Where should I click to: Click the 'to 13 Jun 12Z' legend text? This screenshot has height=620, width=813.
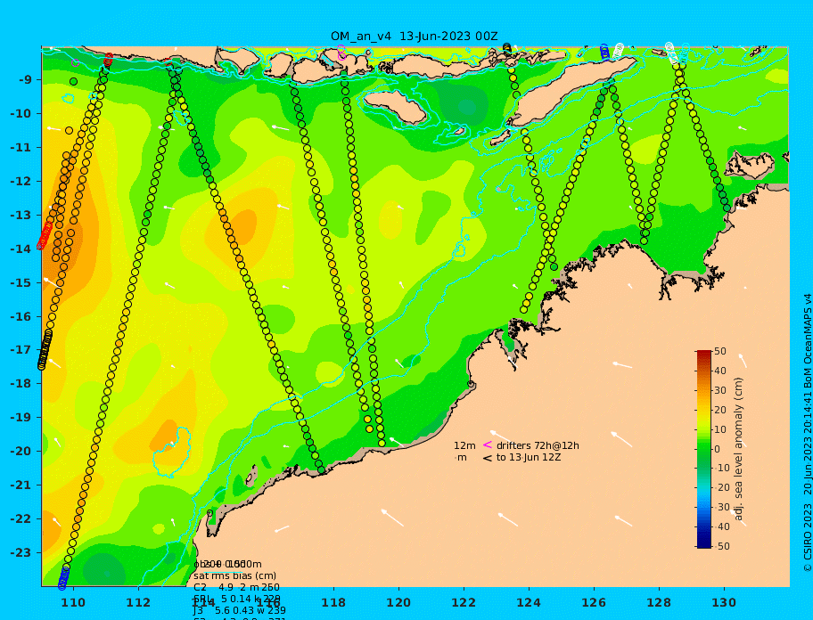[529, 457]
